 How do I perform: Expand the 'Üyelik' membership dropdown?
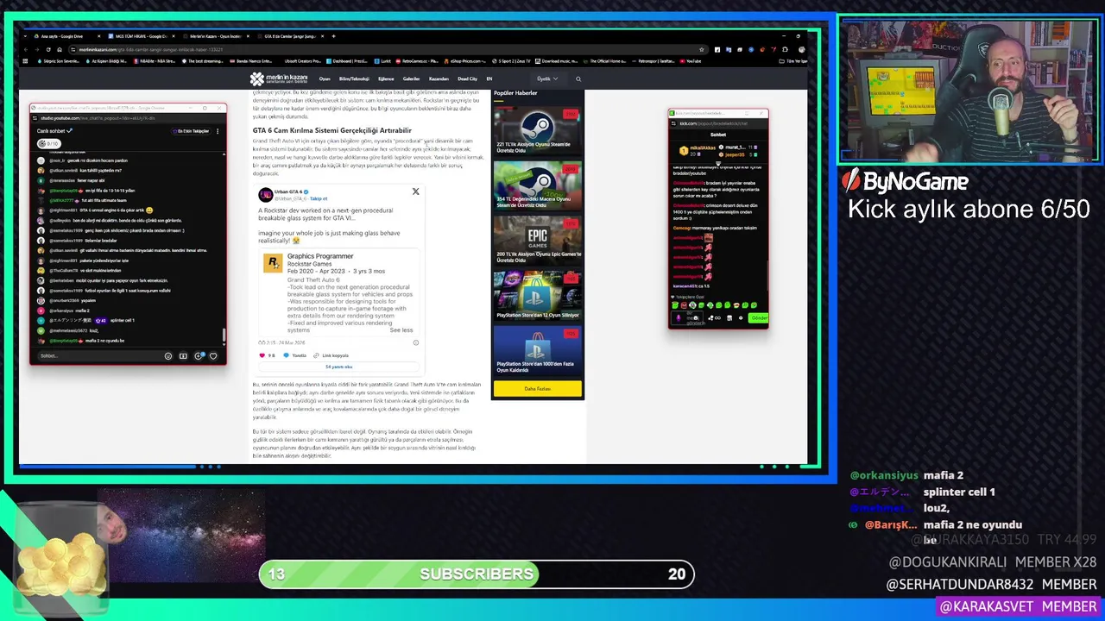tap(547, 78)
